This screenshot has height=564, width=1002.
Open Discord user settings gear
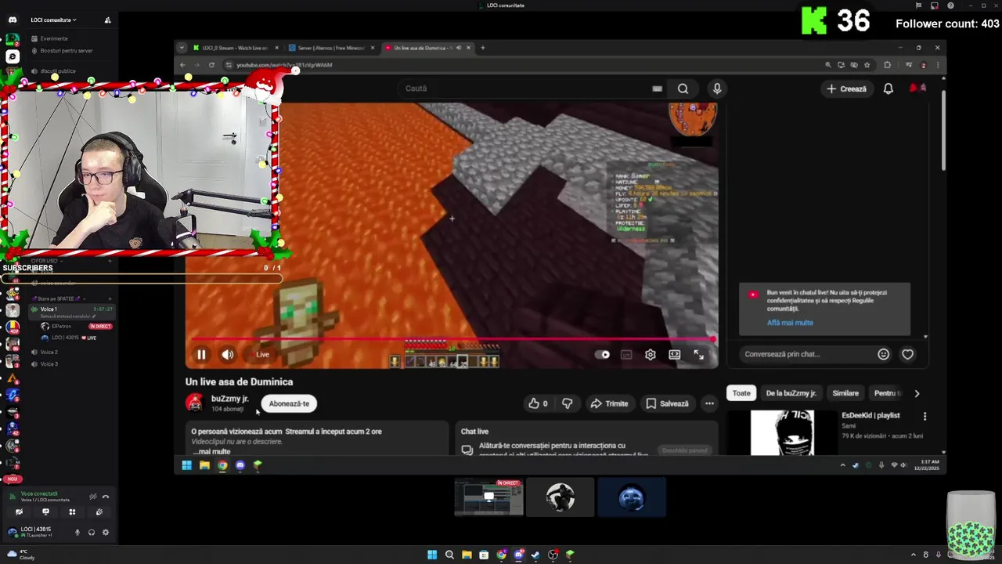[x=106, y=533]
